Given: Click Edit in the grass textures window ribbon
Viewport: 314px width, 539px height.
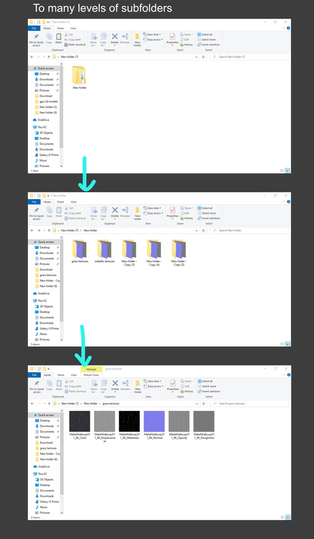Looking at the screenshot, I should pos(185,386).
